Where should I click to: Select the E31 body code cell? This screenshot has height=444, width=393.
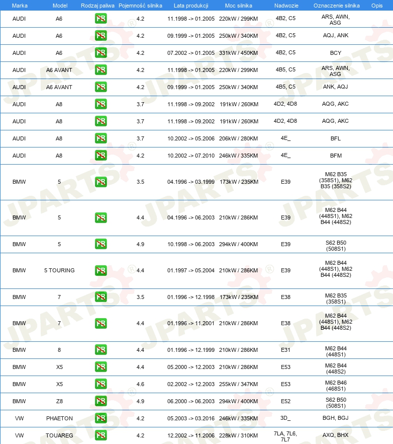point(285,350)
